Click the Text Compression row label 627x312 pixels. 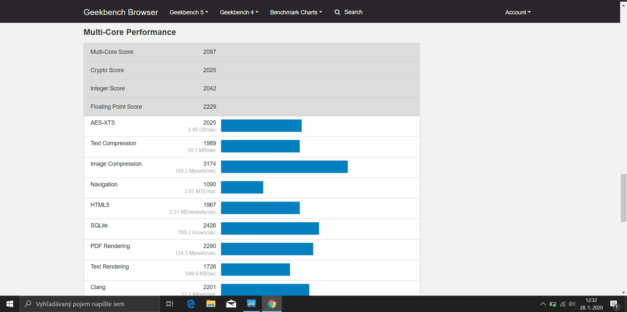[x=113, y=143]
